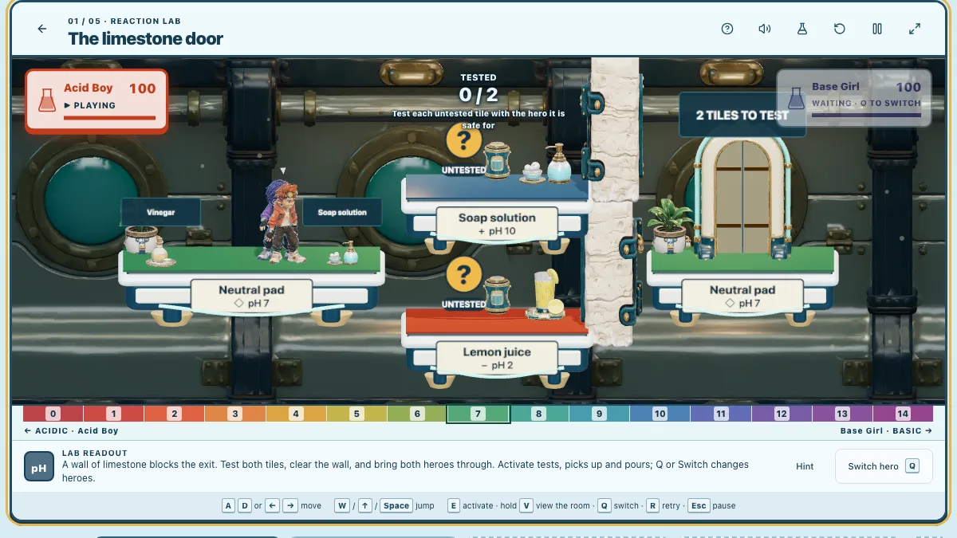The image size is (957, 538).
Task: Select pH 14 on the color scale
Action: (x=903, y=414)
